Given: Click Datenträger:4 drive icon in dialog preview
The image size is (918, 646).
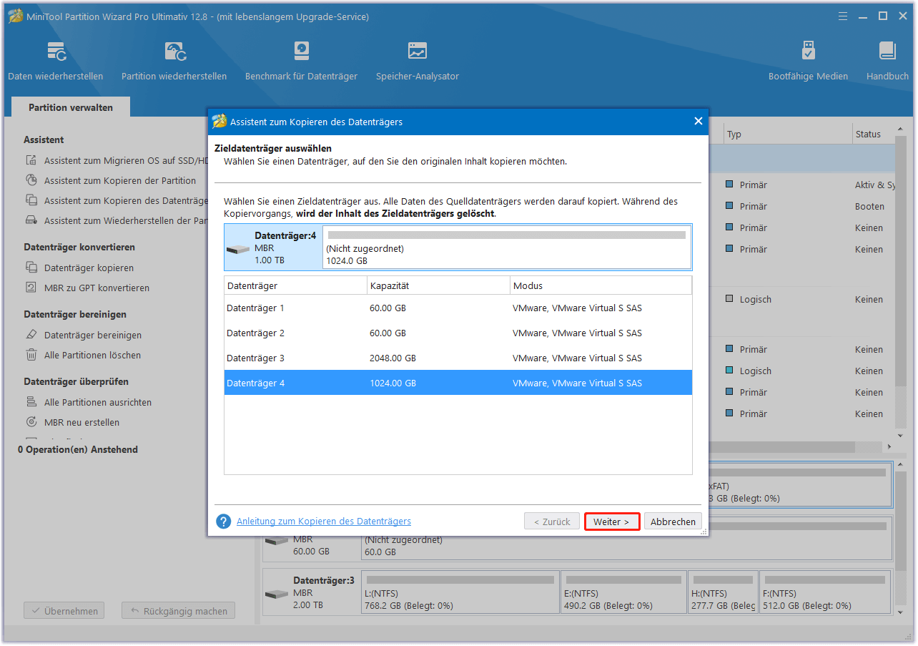Looking at the screenshot, I should 238,250.
